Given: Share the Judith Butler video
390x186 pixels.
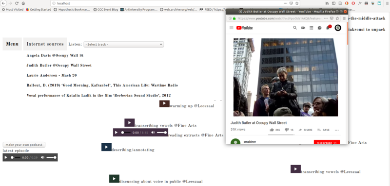Looking at the screenshot, I should (306, 130).
